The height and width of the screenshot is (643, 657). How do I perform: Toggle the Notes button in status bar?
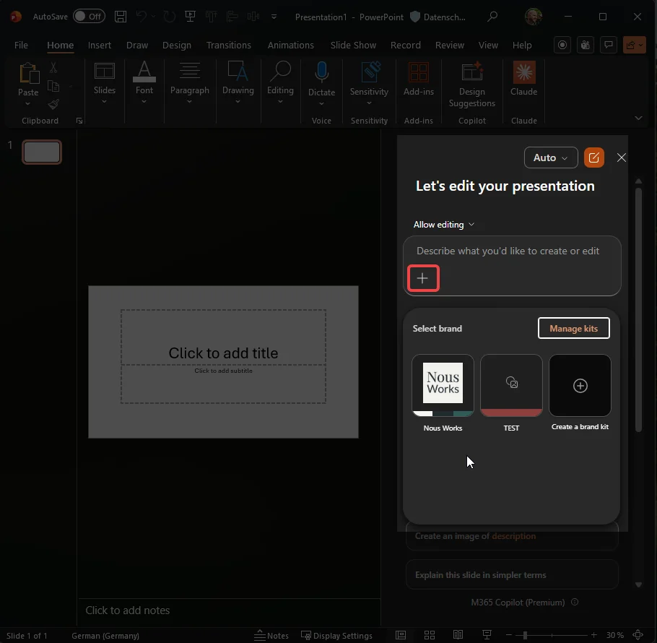271,636
